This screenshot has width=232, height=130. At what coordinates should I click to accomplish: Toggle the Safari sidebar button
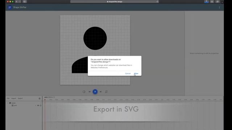coord(25,1)
